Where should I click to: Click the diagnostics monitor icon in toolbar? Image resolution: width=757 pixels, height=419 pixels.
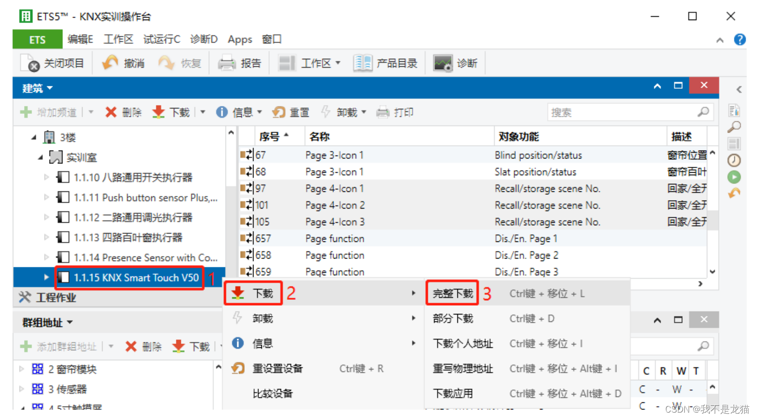click(442, 63)
